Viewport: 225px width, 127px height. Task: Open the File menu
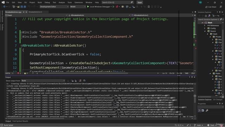click(x=8, y=2)
